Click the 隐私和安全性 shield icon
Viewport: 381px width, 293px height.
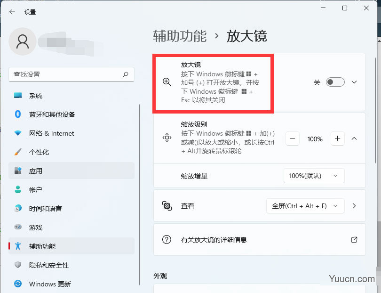tap(18, 265)
